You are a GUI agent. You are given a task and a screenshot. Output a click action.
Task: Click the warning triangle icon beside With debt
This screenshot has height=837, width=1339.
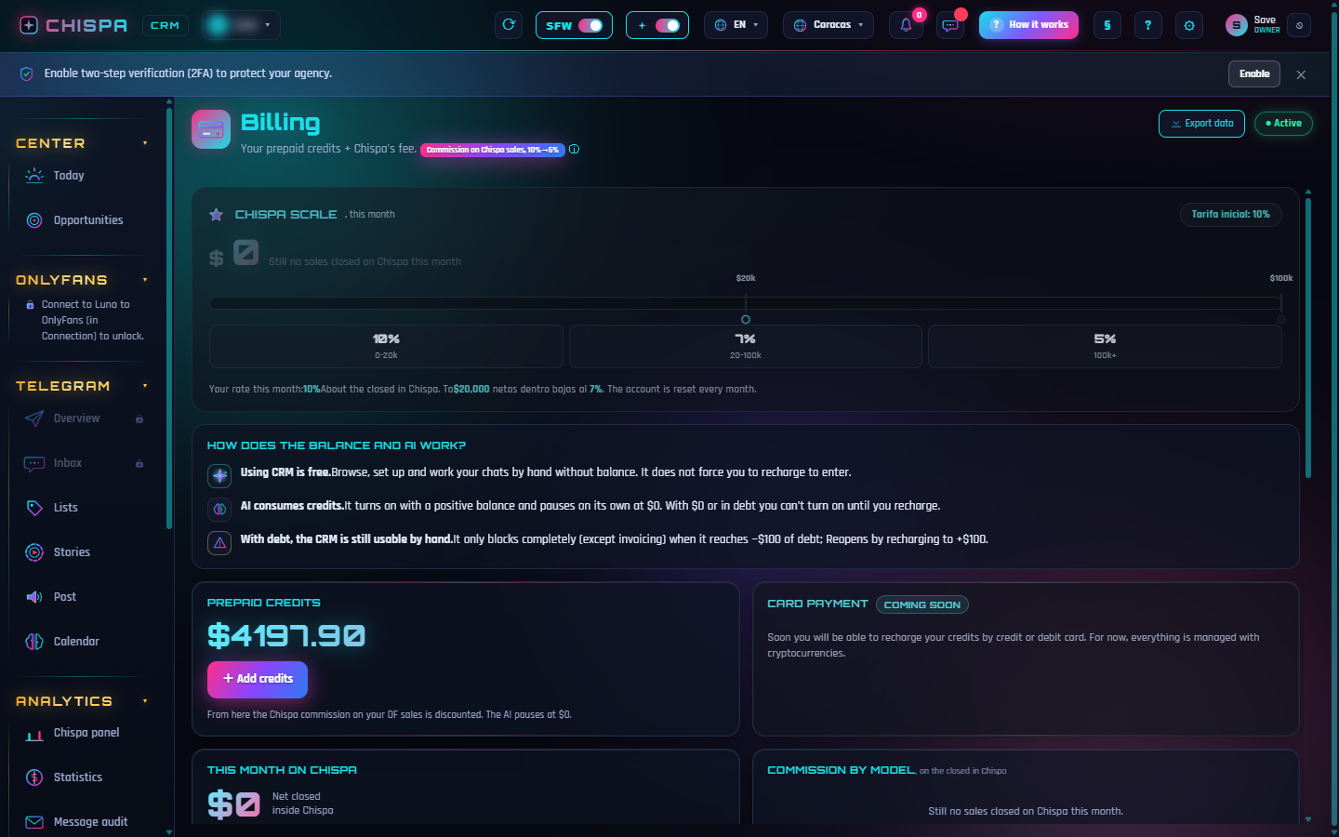219,543
